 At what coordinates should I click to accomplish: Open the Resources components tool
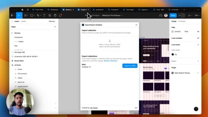coord(50,16)
